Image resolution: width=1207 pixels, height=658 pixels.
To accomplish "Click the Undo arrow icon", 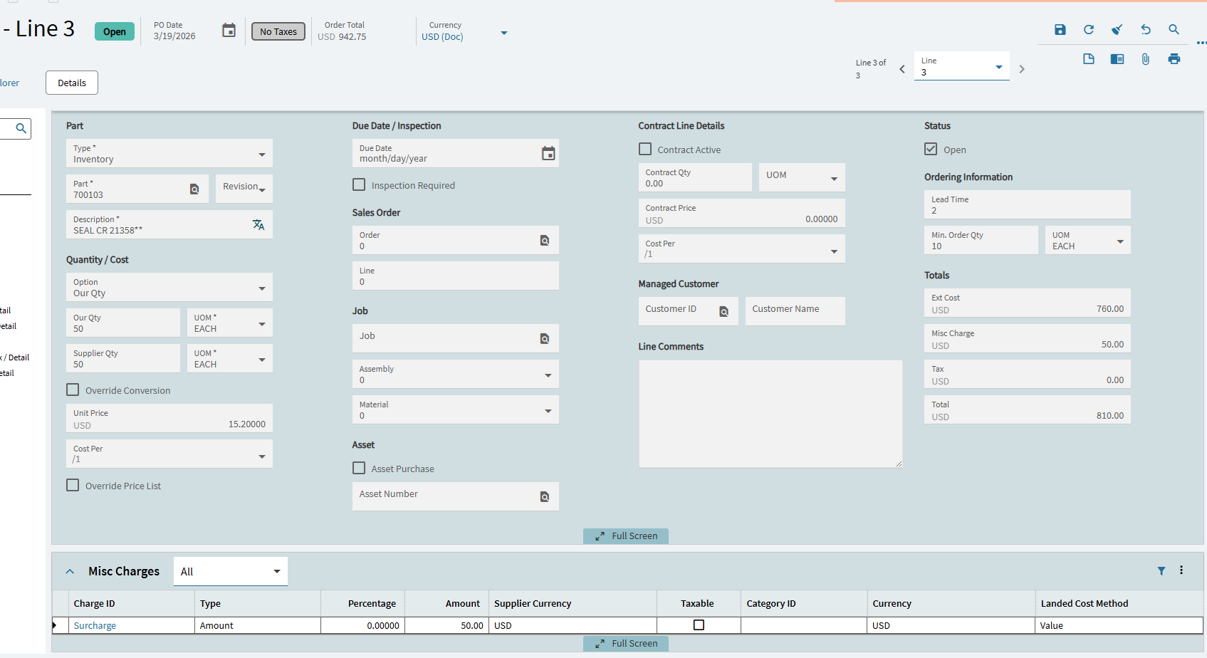I will click(x=1146, y=29).
